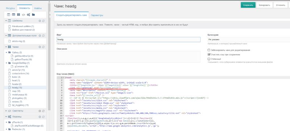Open the templates icon in the elements toolbar
Screen dimensions: 290x131
tap(8, 14)
